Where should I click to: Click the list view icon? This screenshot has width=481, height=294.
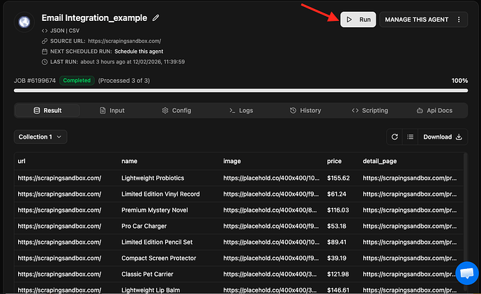[411, 137]
